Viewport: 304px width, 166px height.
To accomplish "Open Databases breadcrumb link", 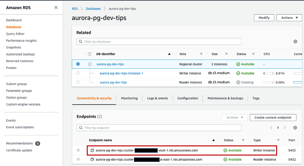I will pos(93,9).
